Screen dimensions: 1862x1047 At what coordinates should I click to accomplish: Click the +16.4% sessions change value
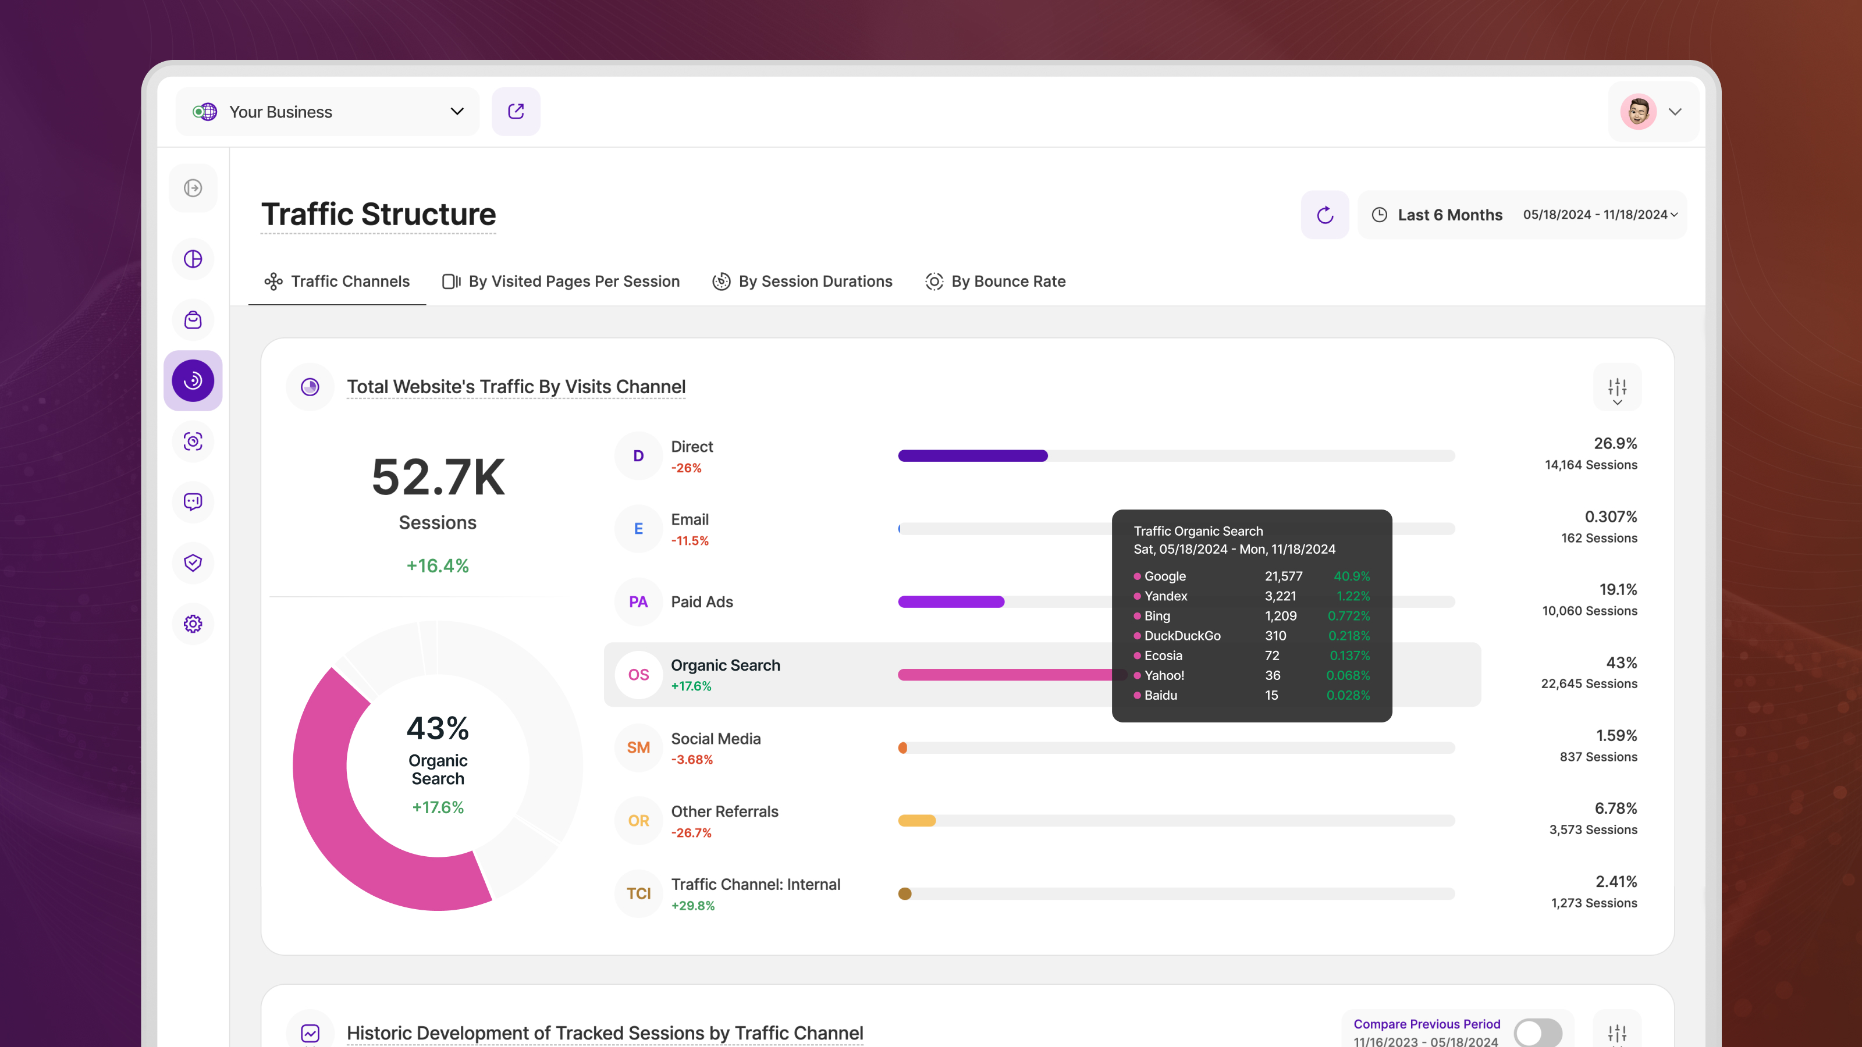(x=438, y=566)
